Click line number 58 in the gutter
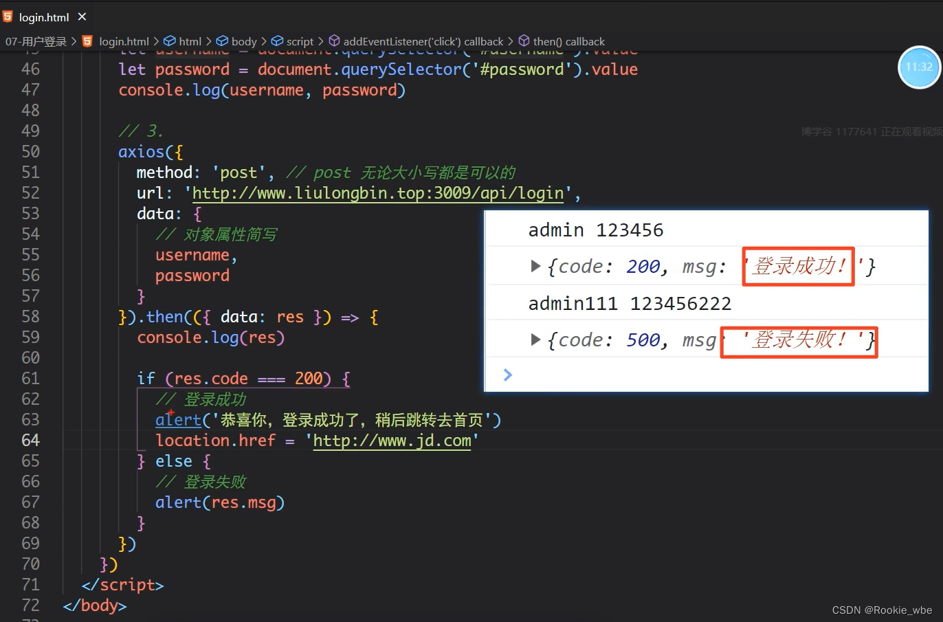The height and width of the screenshot is (622, 943). click(31, 317)
